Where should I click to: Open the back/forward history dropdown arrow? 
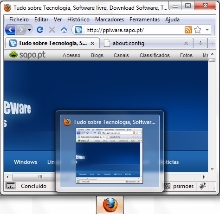29,30
